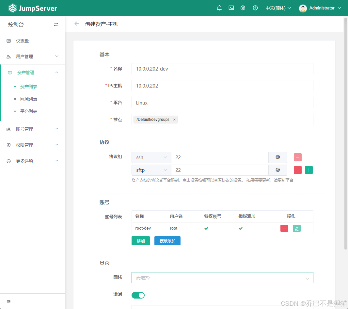Collapse sidebar with bottom menu icon
The image size is (348, 309).
coord(9,302)
